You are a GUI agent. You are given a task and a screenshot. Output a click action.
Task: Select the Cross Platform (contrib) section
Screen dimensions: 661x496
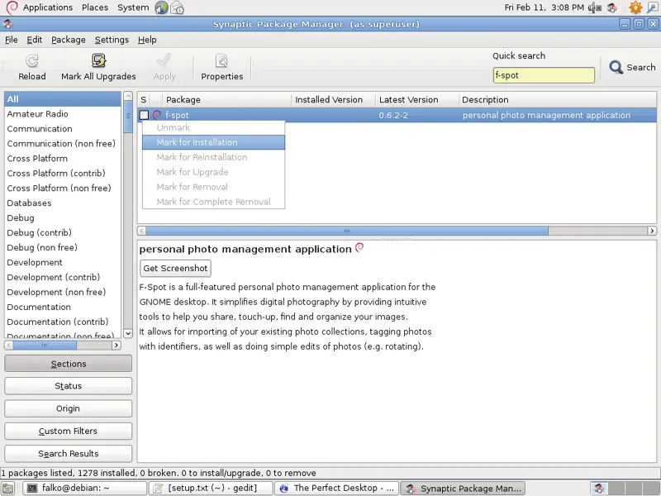pos(63,173)
